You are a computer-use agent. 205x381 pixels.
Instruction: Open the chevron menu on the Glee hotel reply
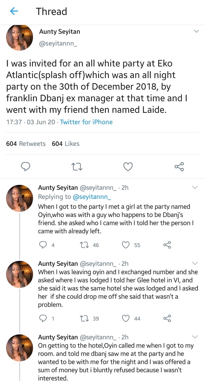(x=195, y=263)
